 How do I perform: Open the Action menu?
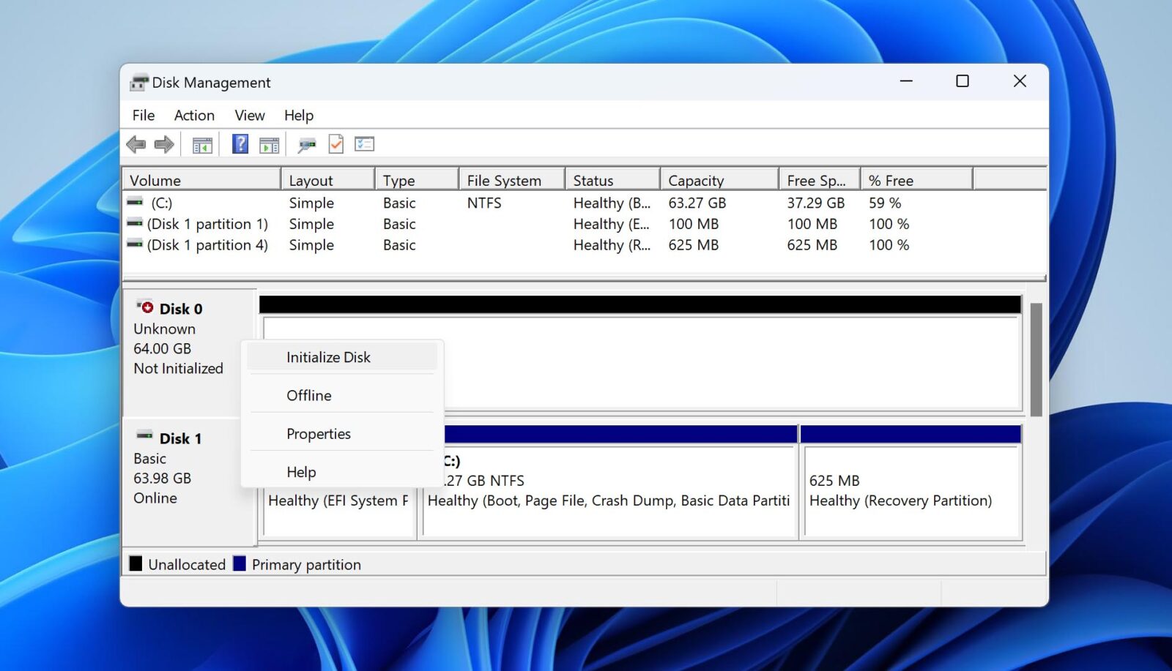tap(193, 115)
